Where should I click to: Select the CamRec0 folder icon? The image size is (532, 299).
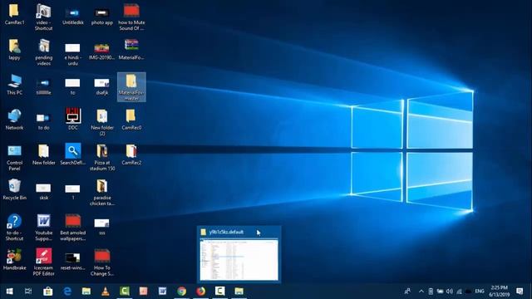coord(131,120)
